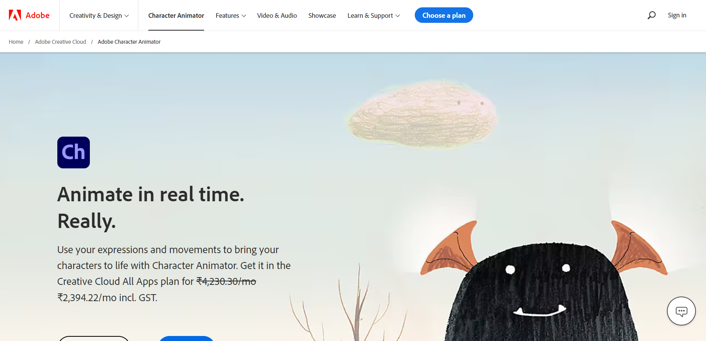Click the Adobe wordmark text
Viewport: 706px width, 341px height.
point(38,15)
